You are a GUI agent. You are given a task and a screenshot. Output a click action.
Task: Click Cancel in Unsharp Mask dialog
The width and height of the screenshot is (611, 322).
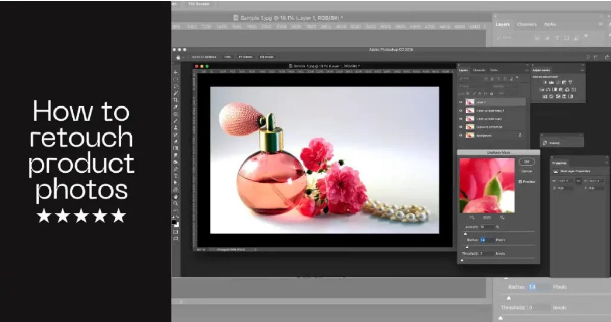click(x=526, y=171)
